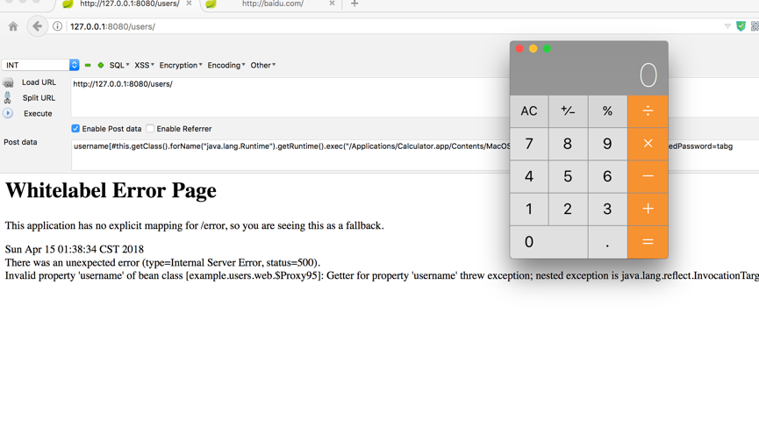Check Enable Referrer checkbox
The height and width of the screenshot is (441, 759).
tap(150, 129)
